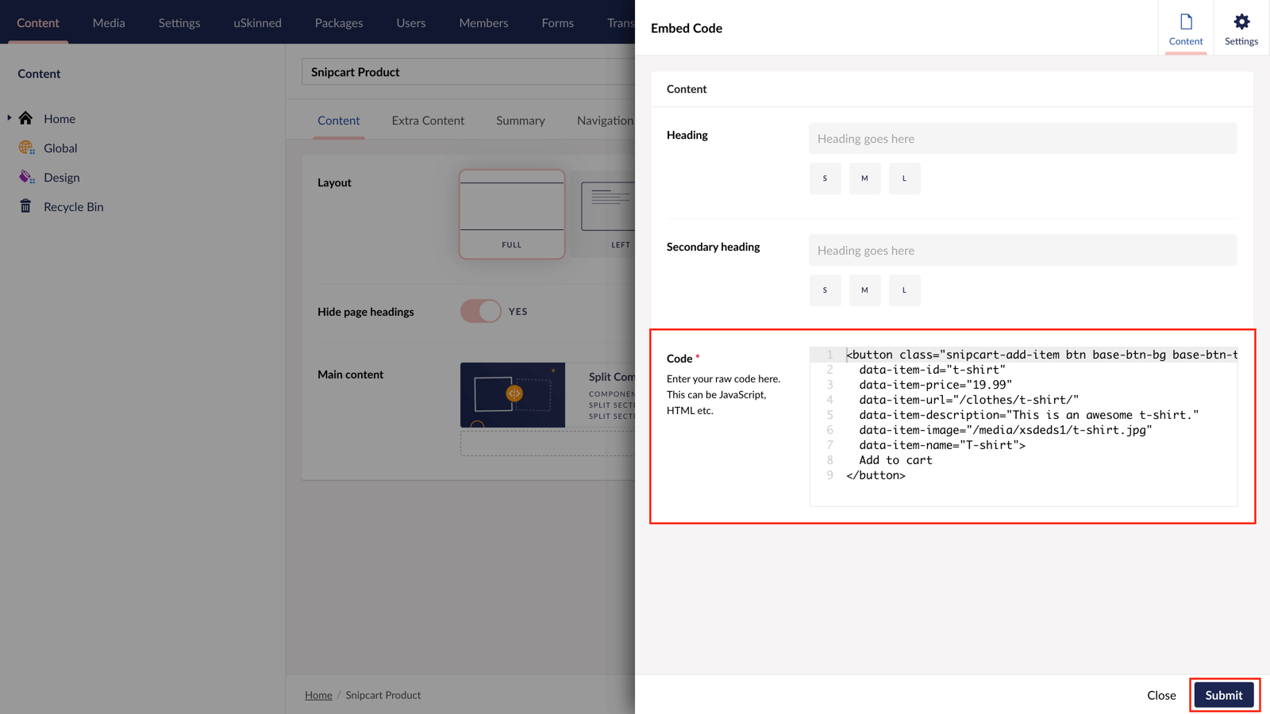
Task: Select M size for the Heading
Action: coord(864,178)
